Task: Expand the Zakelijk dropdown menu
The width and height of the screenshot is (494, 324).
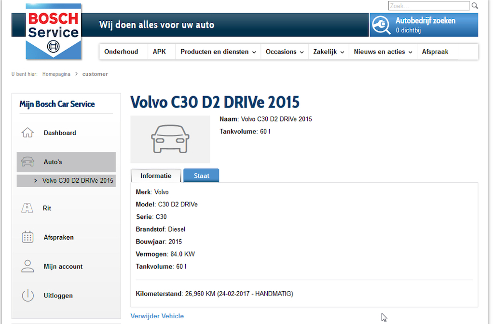Action: tap(329, 52)
